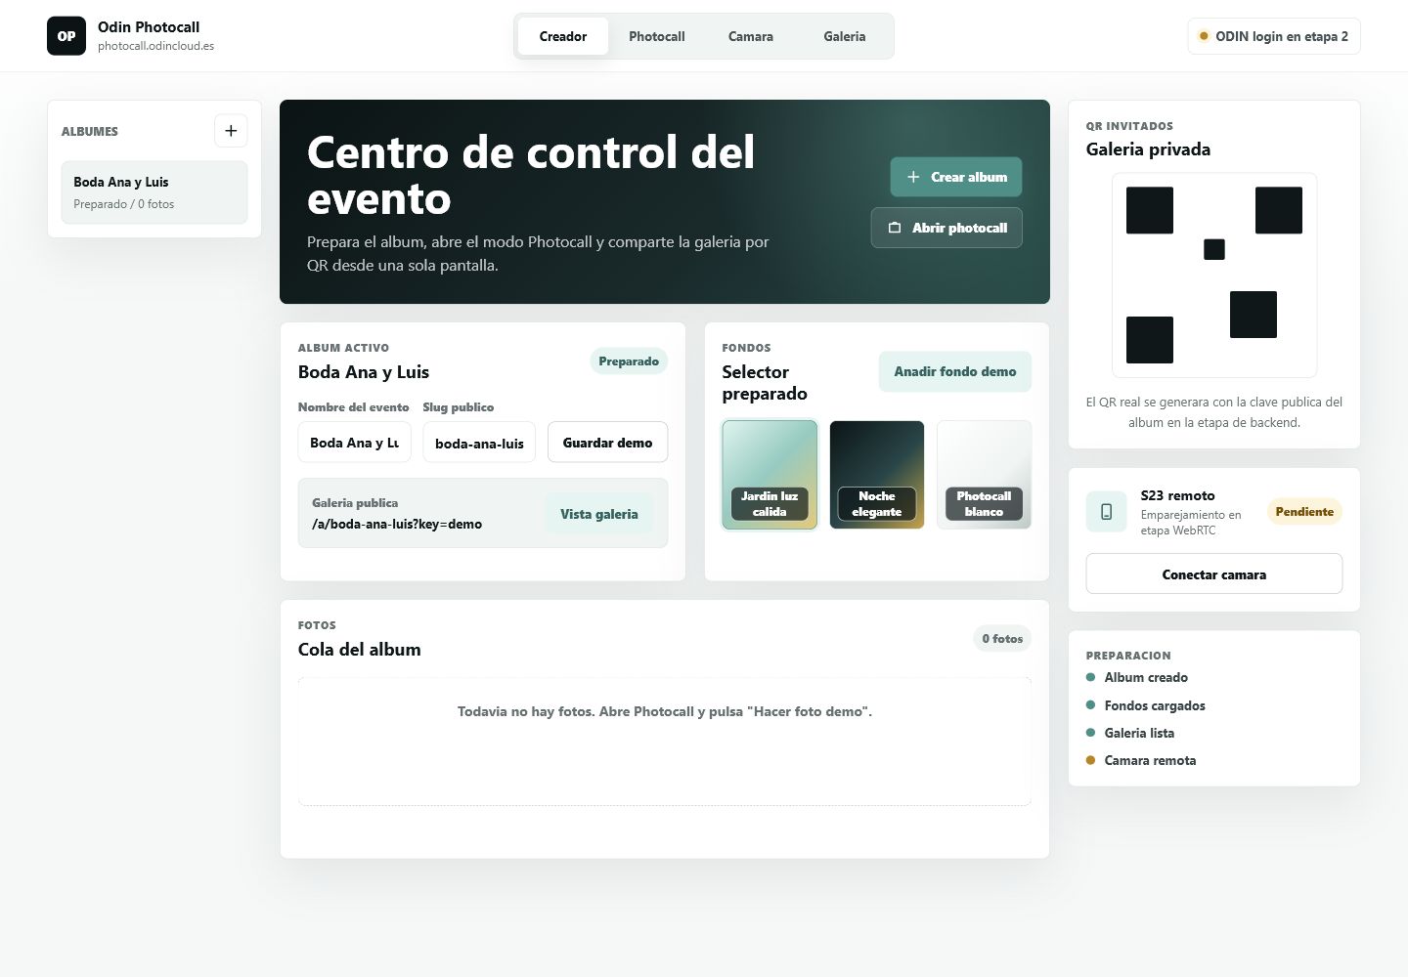This screenshot has width=1408, height=977.
Task: Click the Nombre del evento field
Action: (354, 443)
